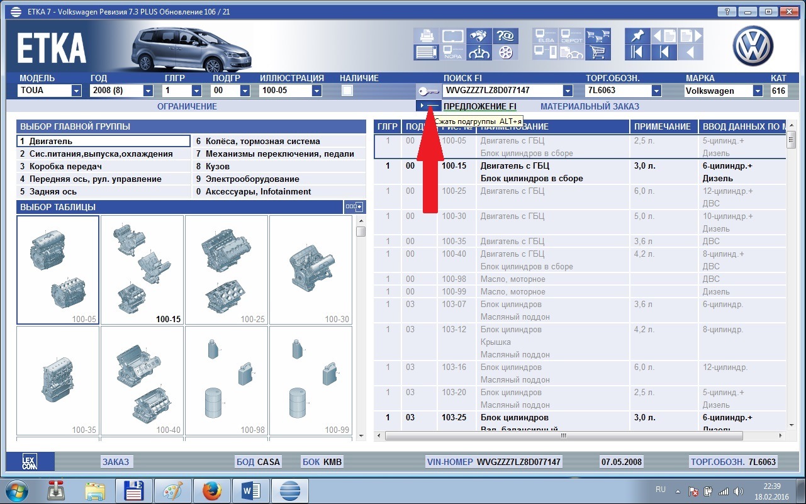This screenshot has width=806, height=504.
Task: Open the binoculars search tool
Action: (479, 36)
